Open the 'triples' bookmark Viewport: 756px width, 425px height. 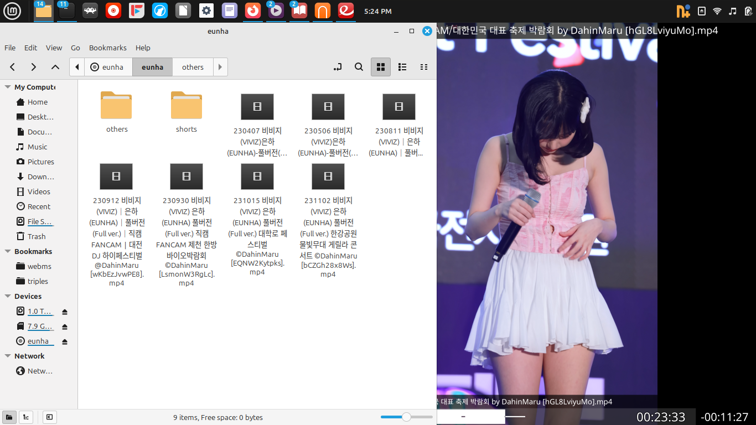37,281
